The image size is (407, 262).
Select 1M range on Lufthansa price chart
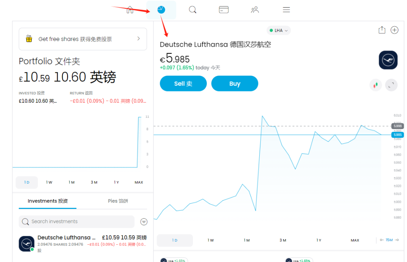coord(246,240)
